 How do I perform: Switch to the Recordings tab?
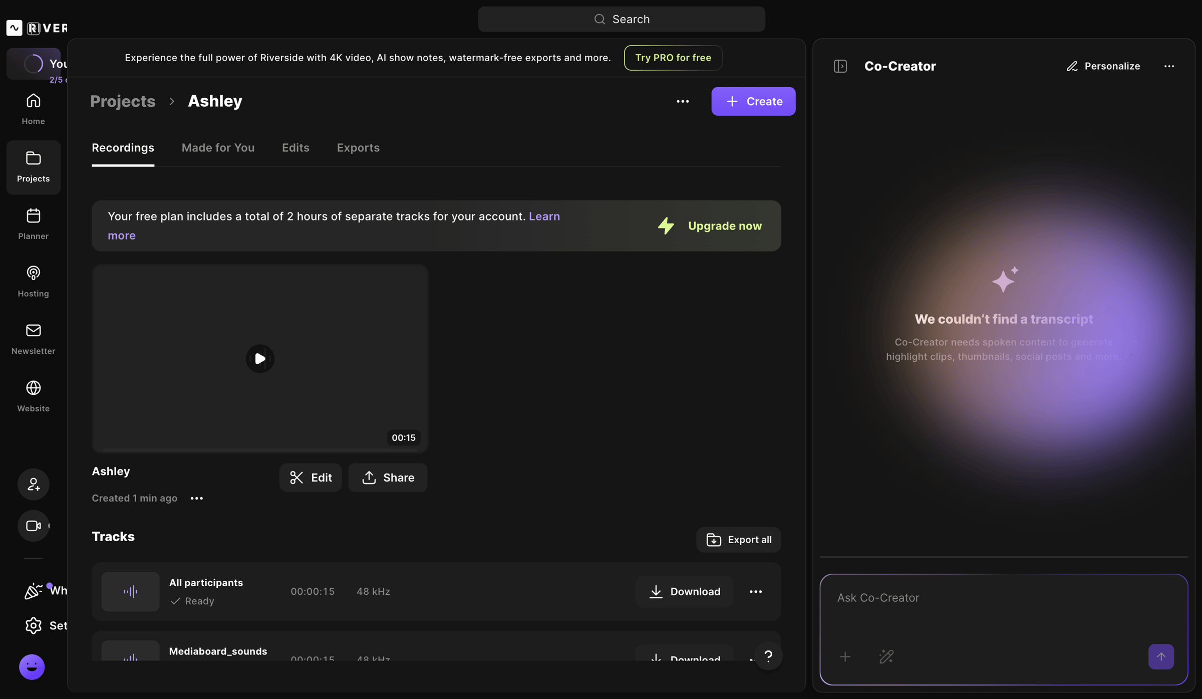123,148
